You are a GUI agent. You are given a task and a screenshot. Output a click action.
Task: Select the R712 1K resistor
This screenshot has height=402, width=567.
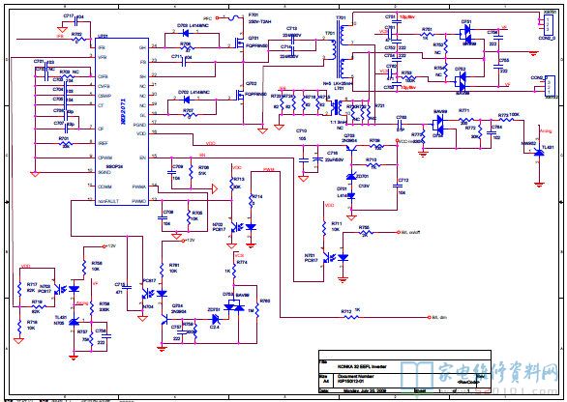[351, 317]
